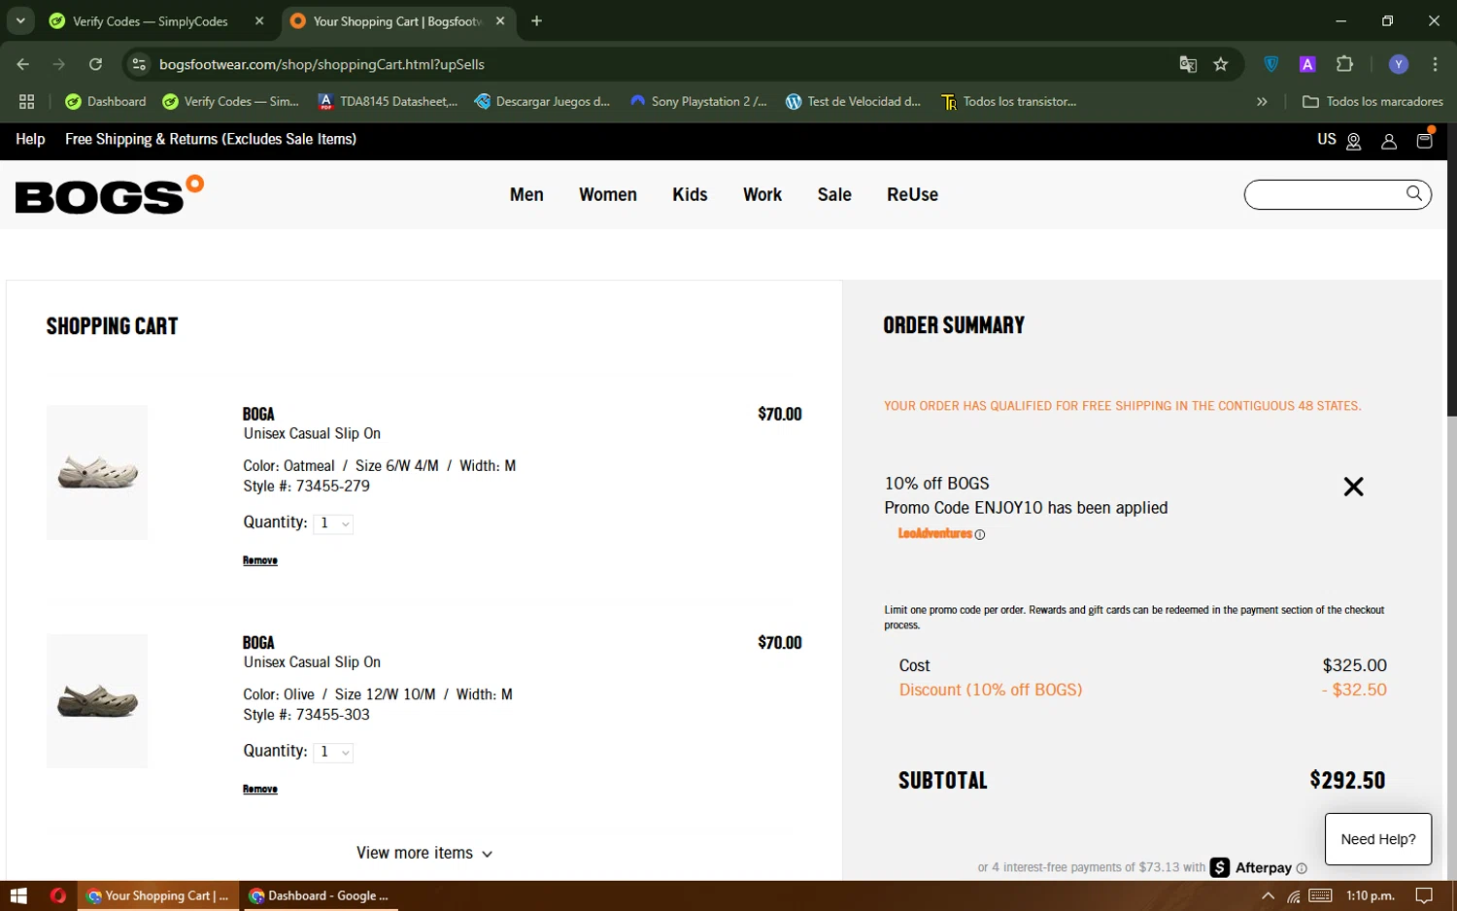Open the TDA8145 Datasheet bookmark
The width and height of the screenshot is (1457, 911).
click(x=388, y=101)
